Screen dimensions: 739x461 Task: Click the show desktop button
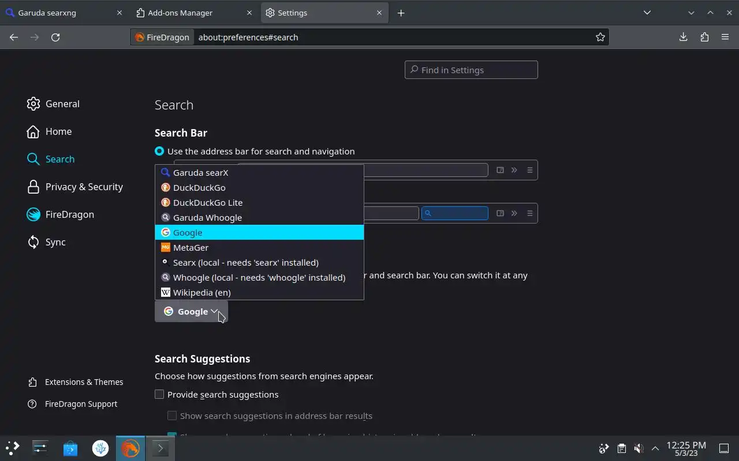coord(724,448)
